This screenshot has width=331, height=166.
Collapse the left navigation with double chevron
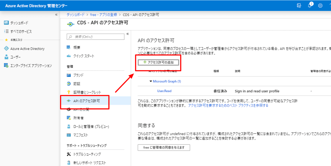pos(56,15)
